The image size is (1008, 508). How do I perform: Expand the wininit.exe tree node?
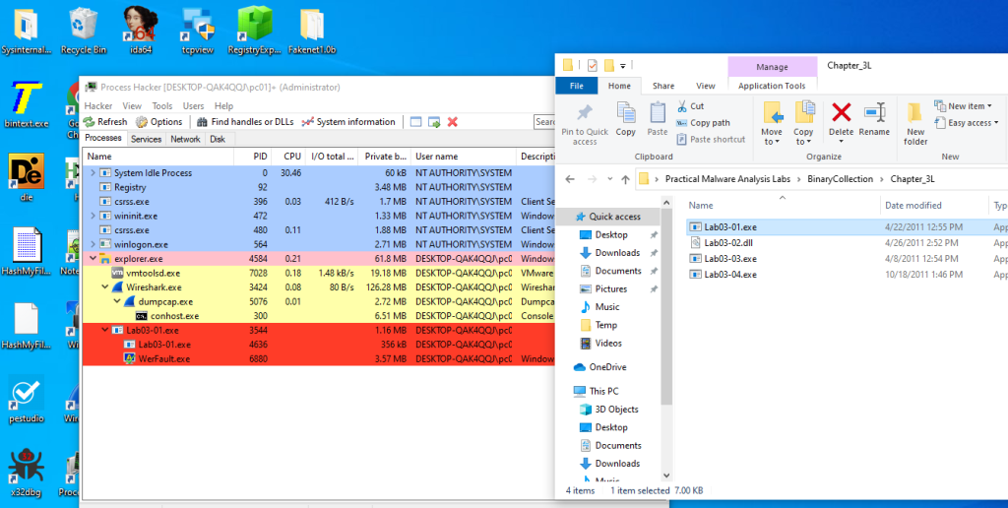(x=93, y=216)
